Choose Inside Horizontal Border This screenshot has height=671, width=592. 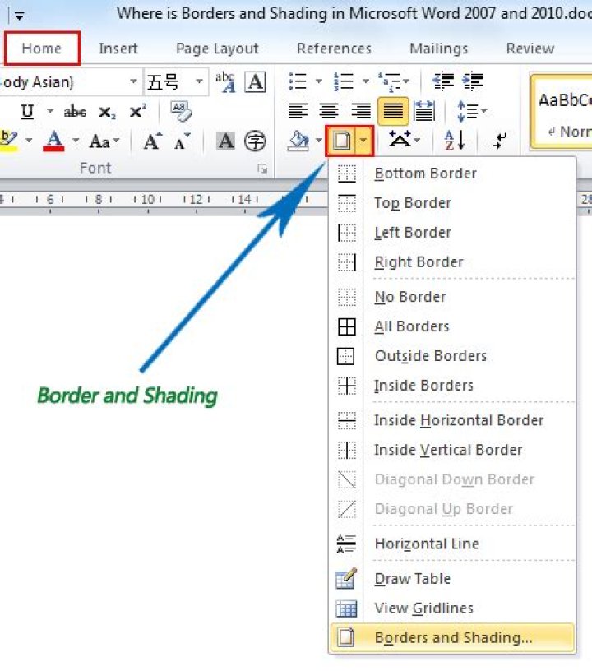point(452,420)
